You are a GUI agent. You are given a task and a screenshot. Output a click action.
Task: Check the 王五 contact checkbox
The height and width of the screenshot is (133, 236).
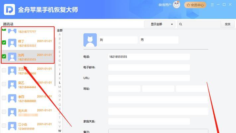coord(4,70)
